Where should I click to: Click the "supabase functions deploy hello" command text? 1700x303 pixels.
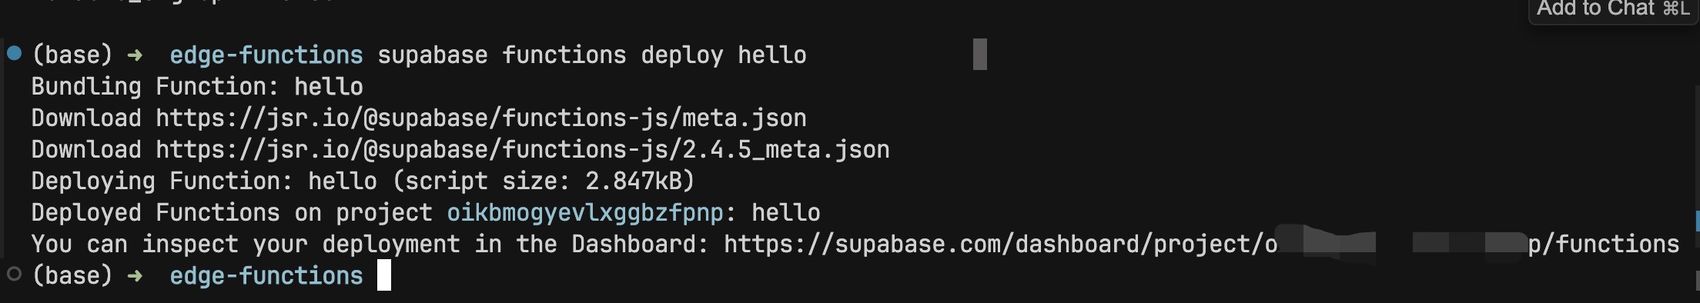pos(591,55)
